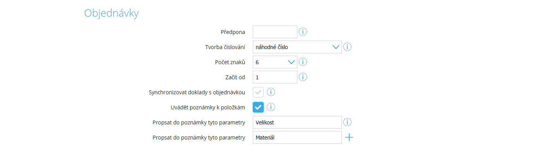Click info icon beside Velikost parameter field
This screenshot has width=542, height=148.
[347, 122]
